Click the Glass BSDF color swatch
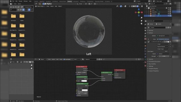Image resolution: width=181 pixels, height=102 pixels. (x=85, y=90)
